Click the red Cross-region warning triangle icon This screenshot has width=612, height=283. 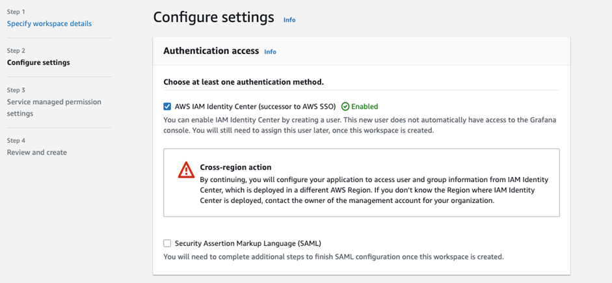[186, 170]
